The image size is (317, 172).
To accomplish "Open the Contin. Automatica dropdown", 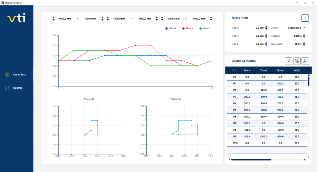I will 296,28.
